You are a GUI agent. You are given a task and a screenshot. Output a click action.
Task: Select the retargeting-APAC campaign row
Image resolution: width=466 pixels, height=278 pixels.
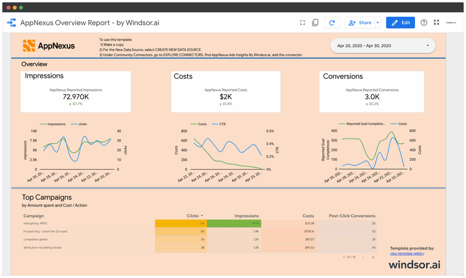click(x=199, y=223)
